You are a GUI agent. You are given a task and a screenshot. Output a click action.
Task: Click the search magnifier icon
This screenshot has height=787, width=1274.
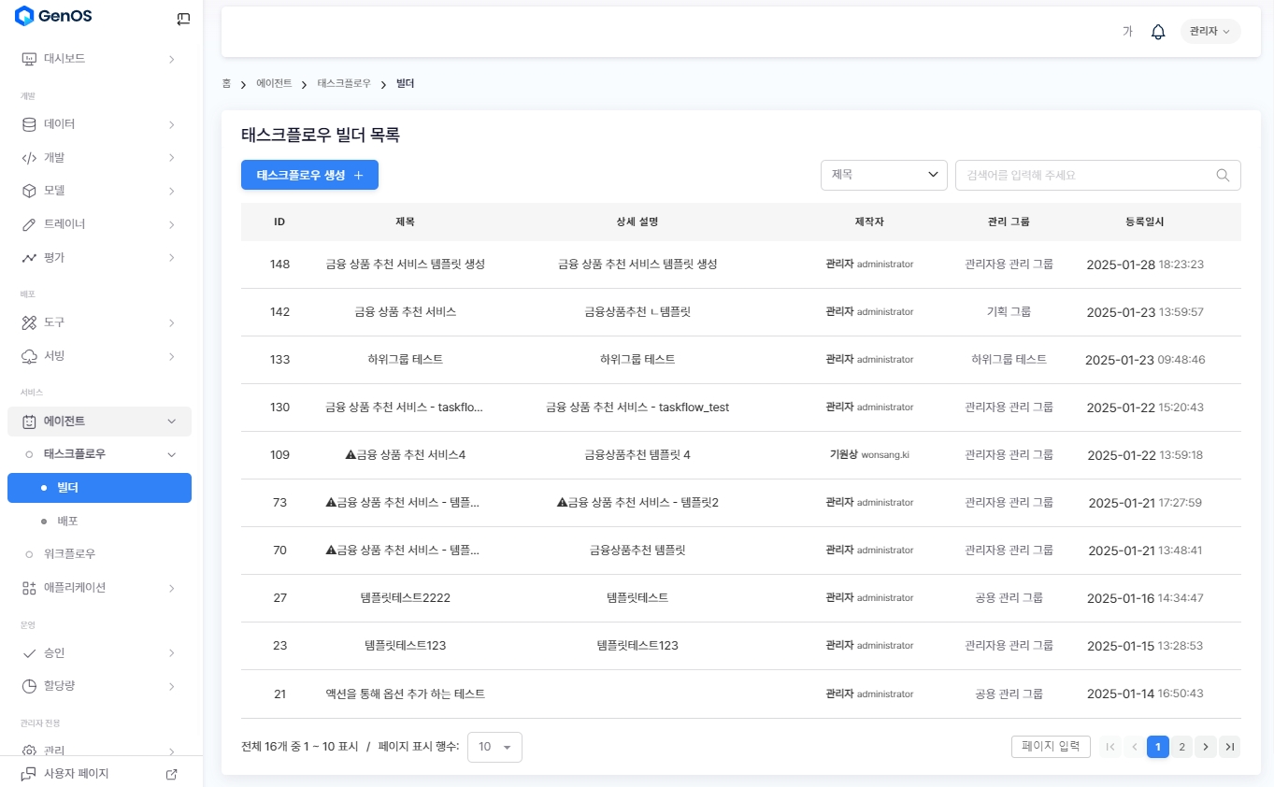pos(1223,175)
